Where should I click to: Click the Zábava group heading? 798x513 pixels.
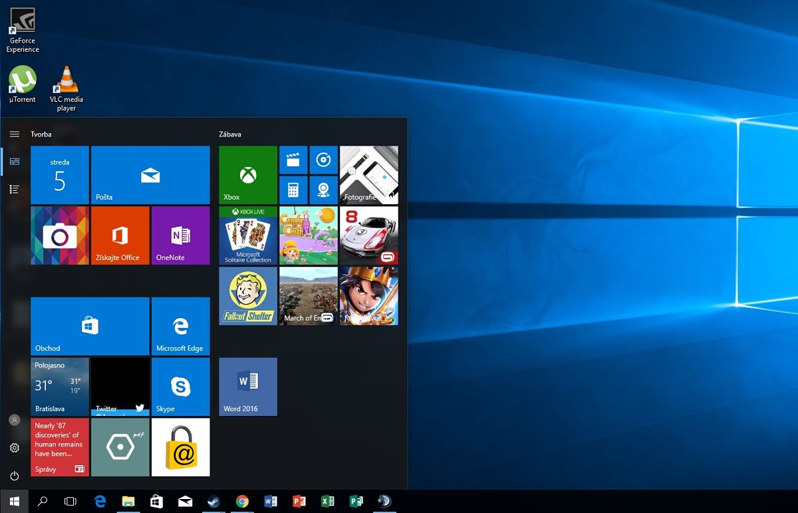point(230,134)
